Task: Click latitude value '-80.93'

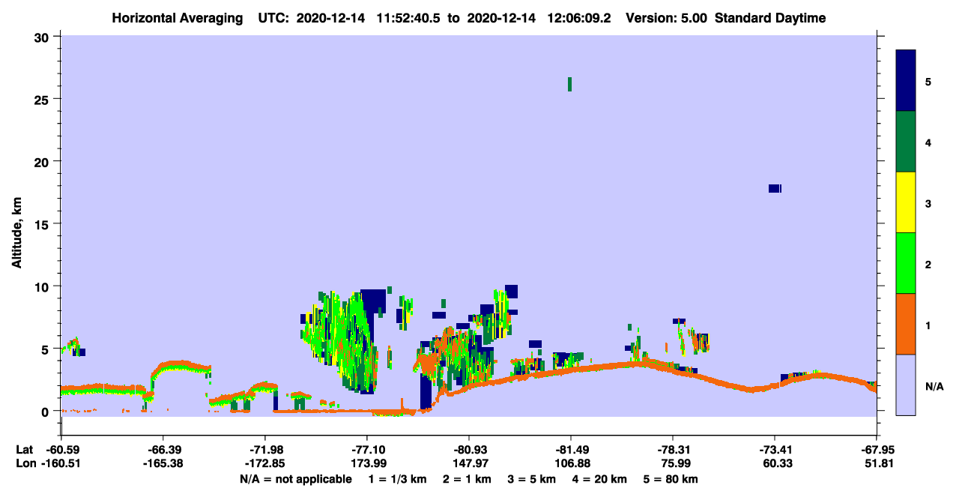Action: click(469, 450)
